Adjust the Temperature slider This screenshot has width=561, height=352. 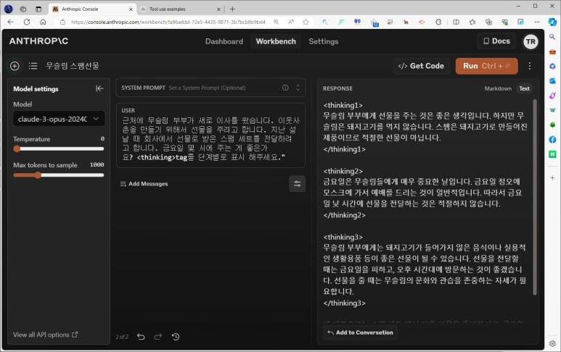[59, 149]
